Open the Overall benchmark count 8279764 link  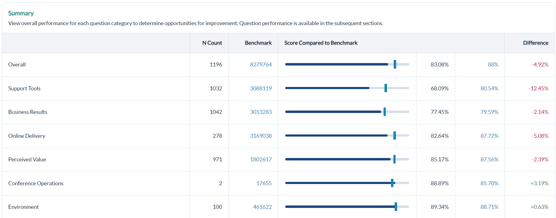261,65
